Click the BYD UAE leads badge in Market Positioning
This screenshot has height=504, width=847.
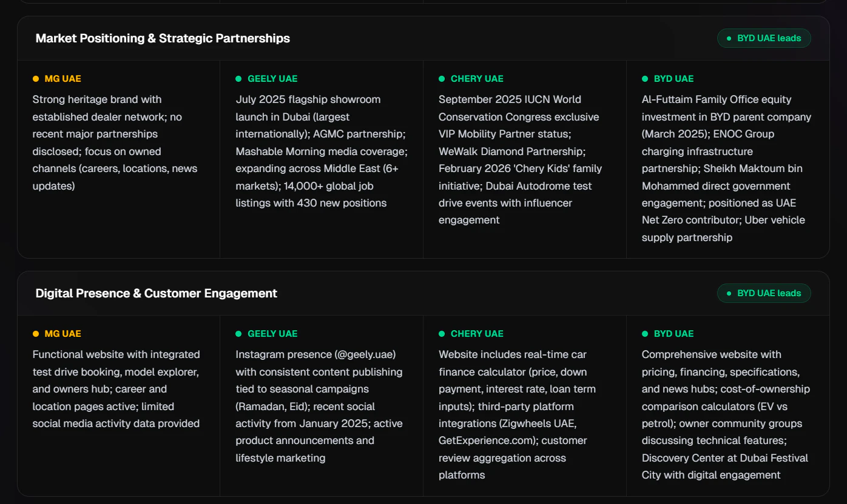764,38
